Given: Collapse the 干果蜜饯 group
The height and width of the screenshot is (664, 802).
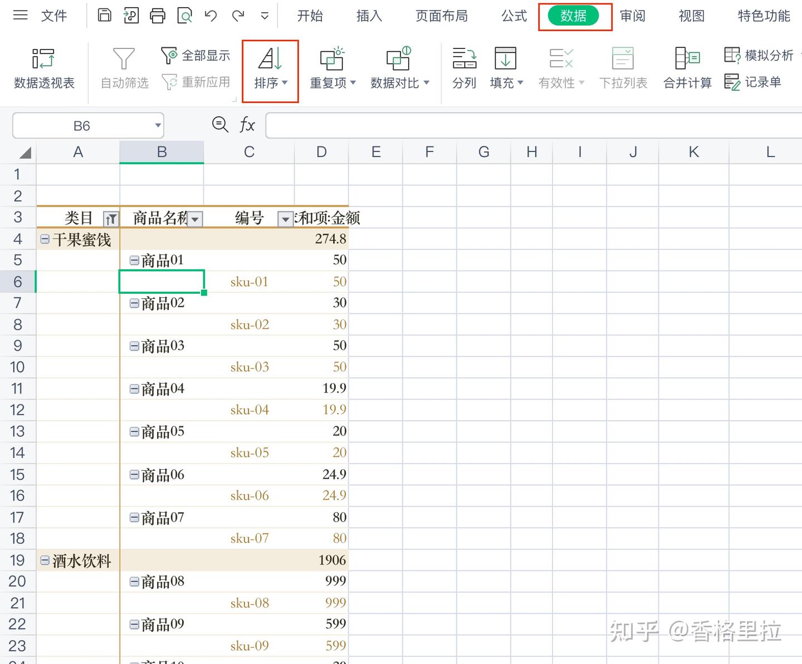Looking at the screenshot, I should 45,239.
